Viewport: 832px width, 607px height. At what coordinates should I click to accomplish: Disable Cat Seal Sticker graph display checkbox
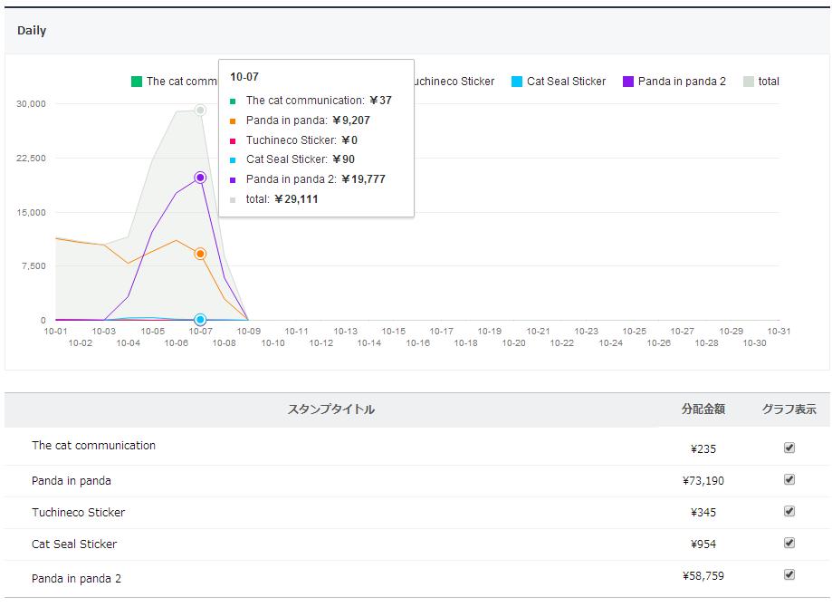click(789, 543)
